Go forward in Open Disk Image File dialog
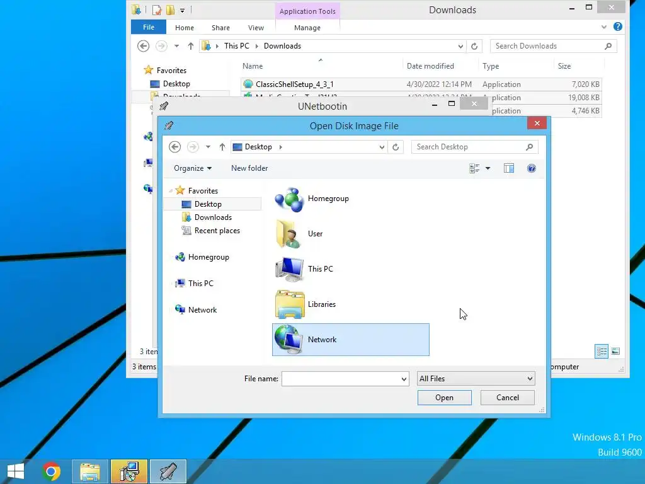The height and width of the screenshot is (484, 645). coord(193,147)
